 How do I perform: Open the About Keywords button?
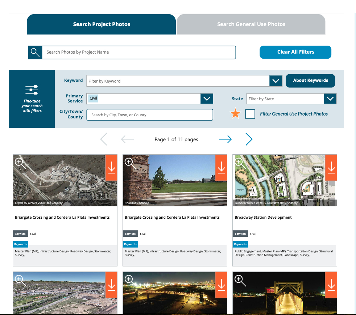(x=310, y=80)
